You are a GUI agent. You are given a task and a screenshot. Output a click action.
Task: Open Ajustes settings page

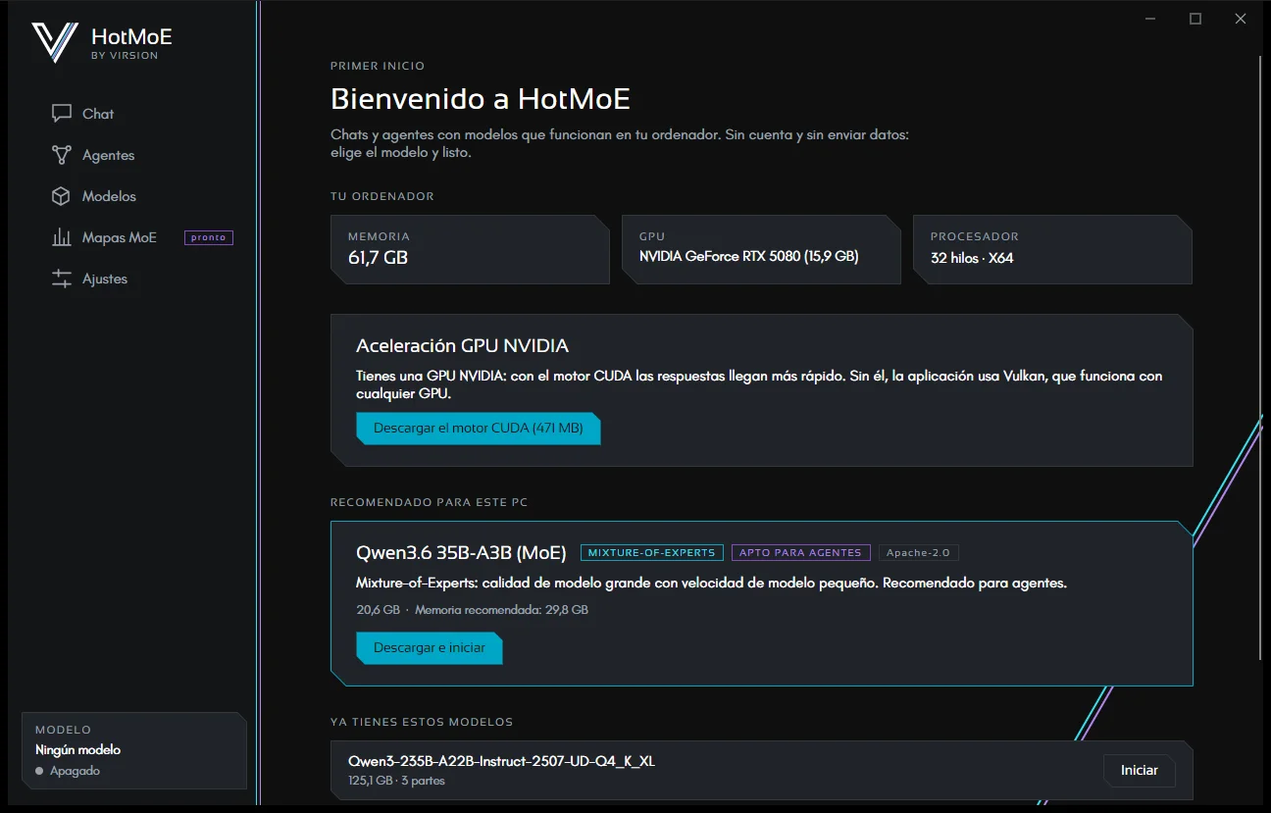coord(105,279)
